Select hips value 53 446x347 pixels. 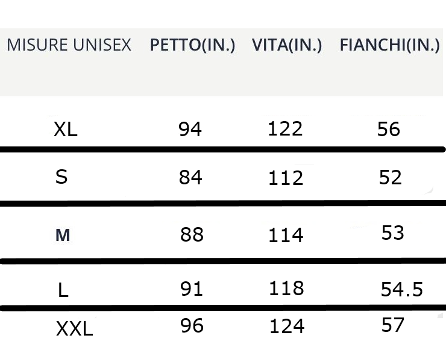coord(392,233)
